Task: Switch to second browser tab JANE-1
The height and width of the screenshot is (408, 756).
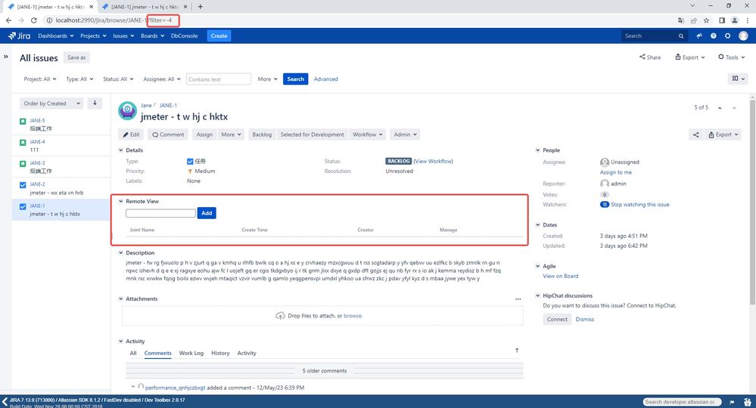Action: click(144, 7)
